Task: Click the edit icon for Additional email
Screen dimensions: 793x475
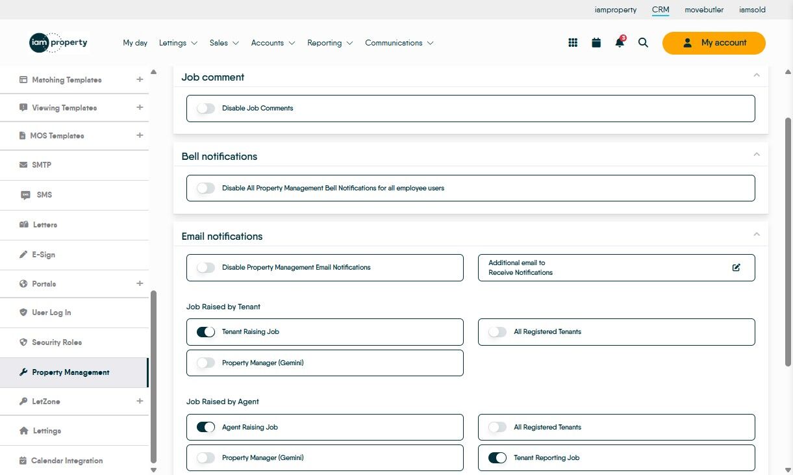Action: tap(736, 268)
